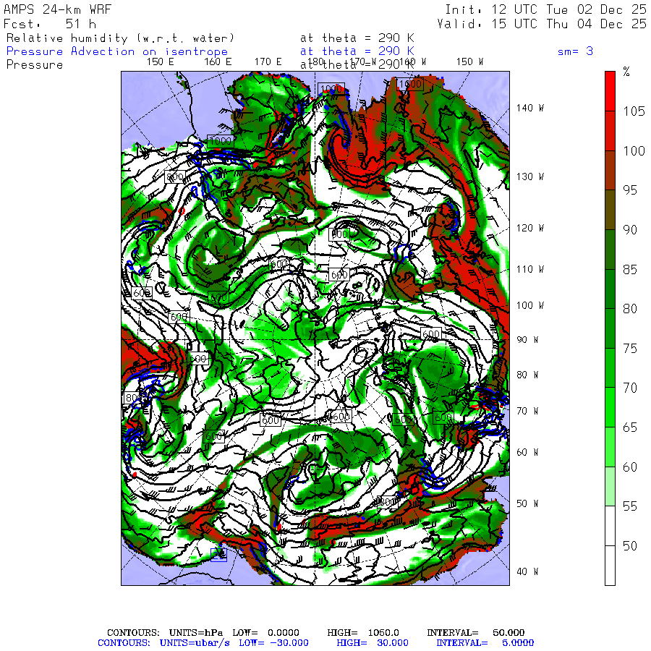This screenshot has width=651, height=651.
Task: Click the "90" color bar tick label
Action: [x=630, y=230]
